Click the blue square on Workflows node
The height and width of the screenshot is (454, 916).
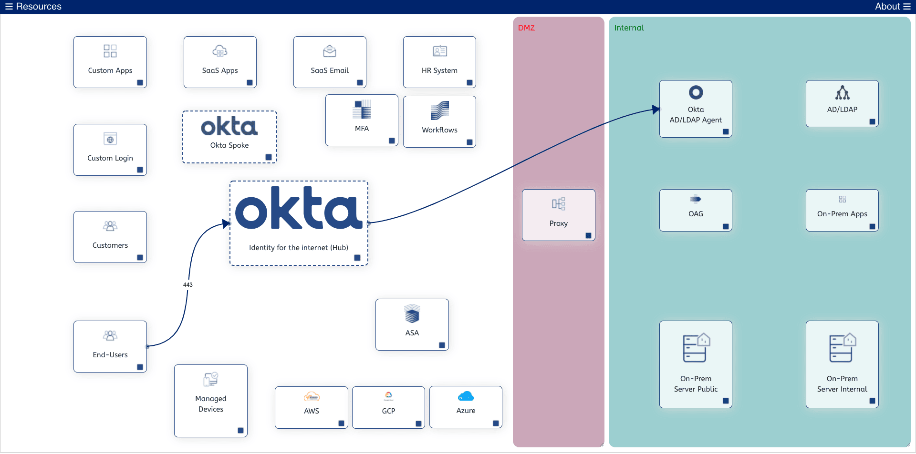[x=470, y=142]
